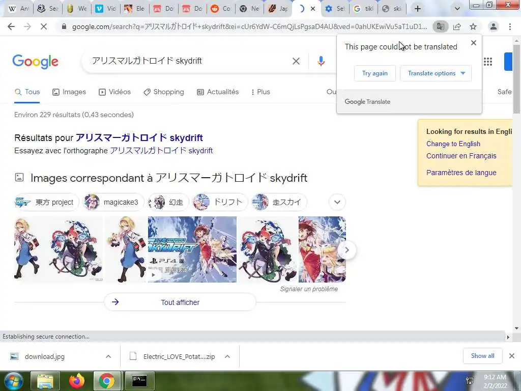Expand more image filter chips

pyautogui.click(x=337, y=202)
